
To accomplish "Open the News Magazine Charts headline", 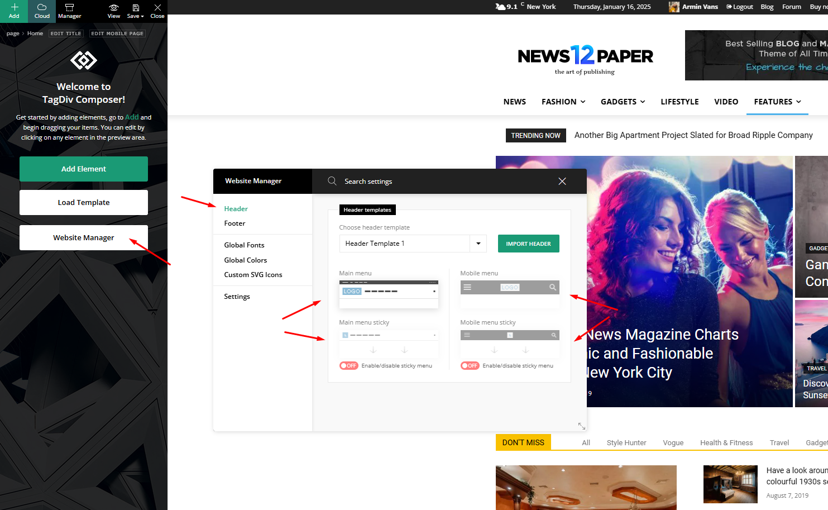I will tap(663, 354).
